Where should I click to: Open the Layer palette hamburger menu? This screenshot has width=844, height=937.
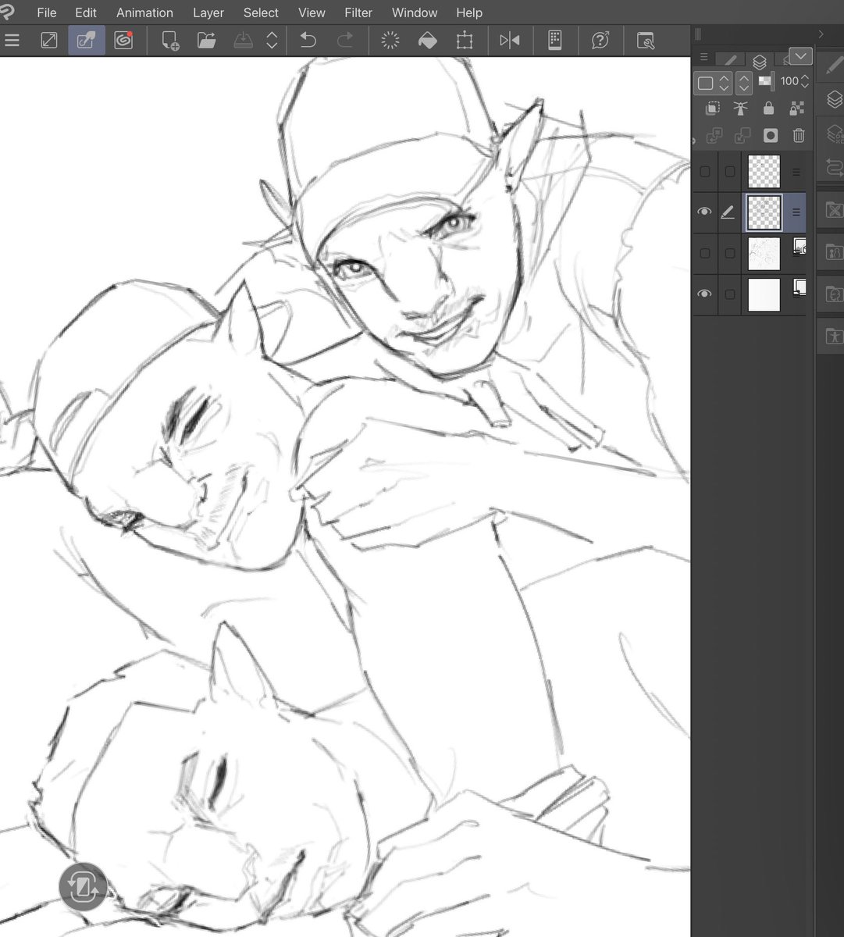703,57
